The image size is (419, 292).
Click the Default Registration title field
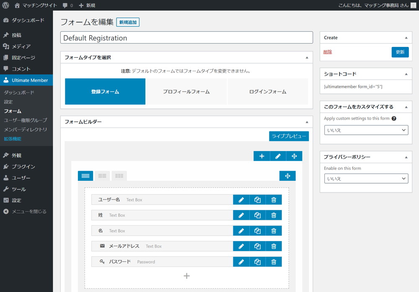[186, 38]
